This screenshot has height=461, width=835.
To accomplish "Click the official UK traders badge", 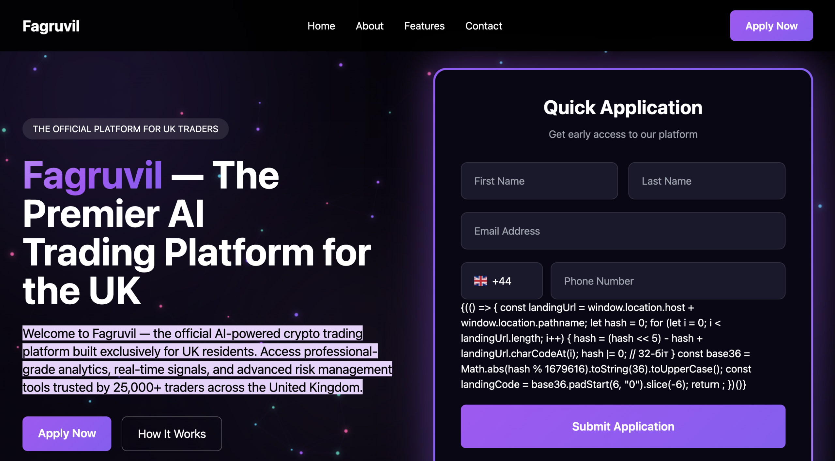I will pyautogui.click(x=126, y=129).
